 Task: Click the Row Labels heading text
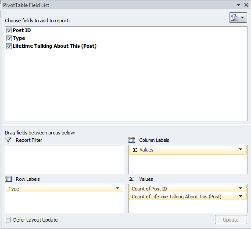pyautogui.click(x=28, y=179)
